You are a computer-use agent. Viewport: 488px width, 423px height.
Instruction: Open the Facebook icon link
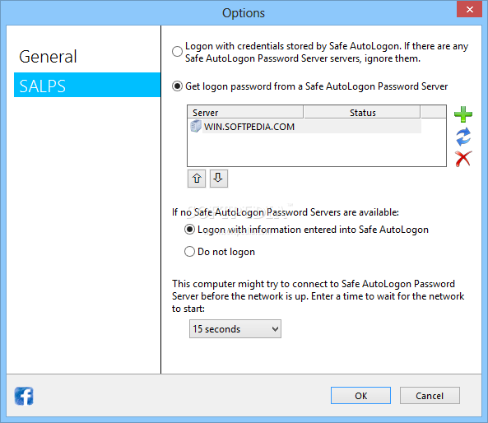[24, 396]
